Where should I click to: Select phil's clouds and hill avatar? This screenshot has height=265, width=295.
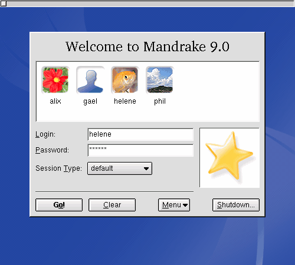coord(160,80)
